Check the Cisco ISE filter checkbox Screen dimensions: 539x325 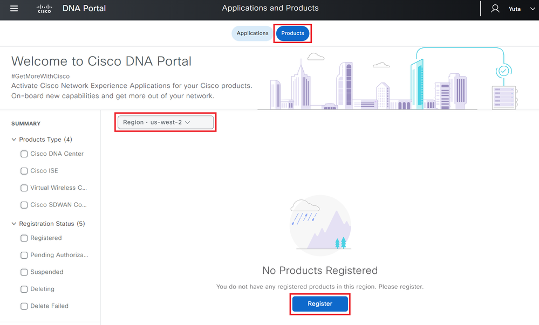(x=24, y=171)
